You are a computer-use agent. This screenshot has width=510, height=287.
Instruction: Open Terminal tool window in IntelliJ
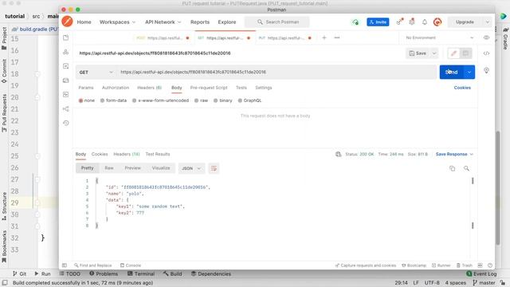[x=141, y=274]
